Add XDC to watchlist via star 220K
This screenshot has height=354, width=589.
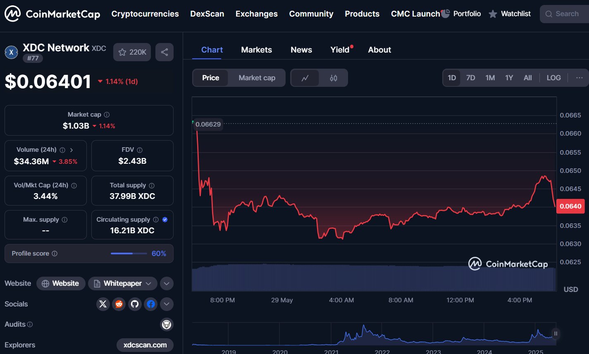point(132,52)
